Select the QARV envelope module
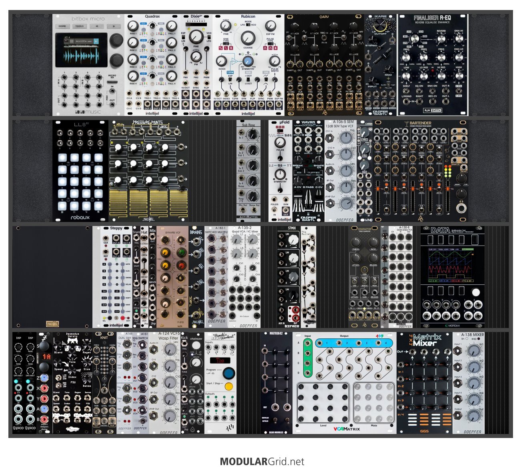Viewport: 525px width, 470px height. tap(325, 65)
